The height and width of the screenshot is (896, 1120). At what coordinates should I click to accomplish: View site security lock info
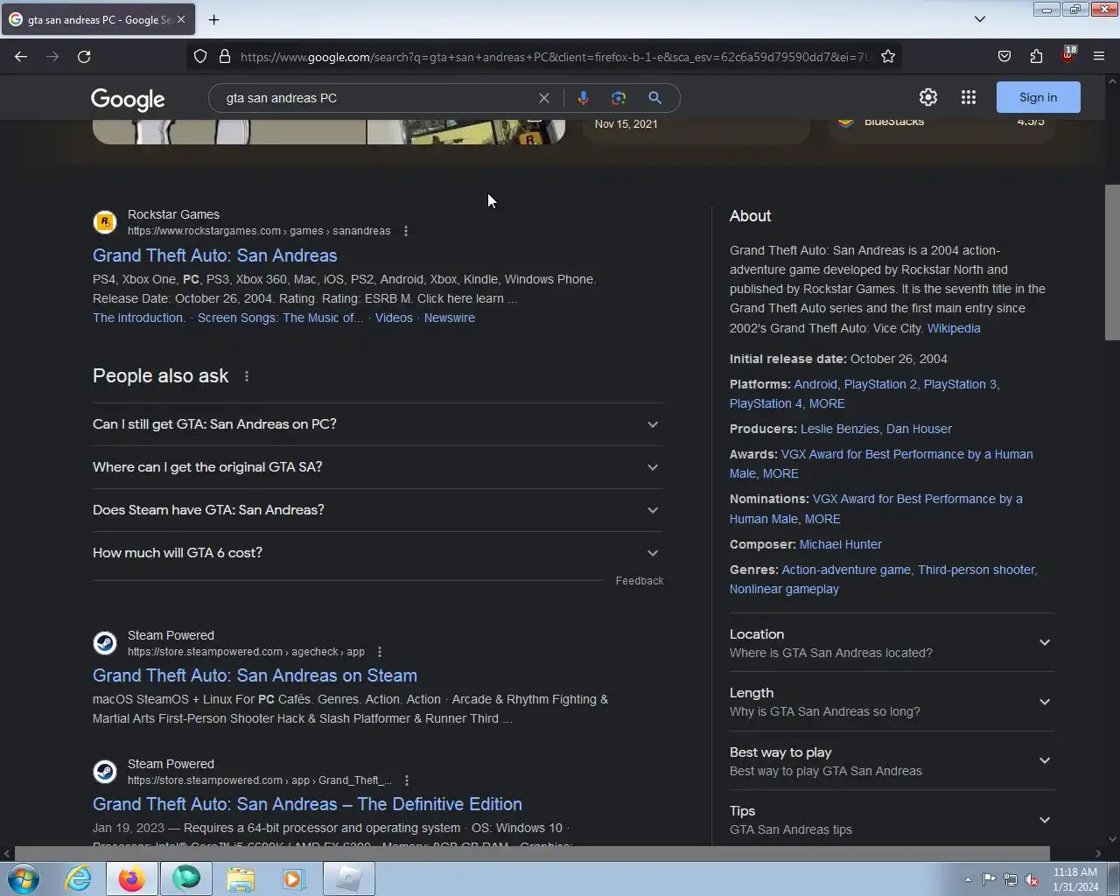pos(225,56)
